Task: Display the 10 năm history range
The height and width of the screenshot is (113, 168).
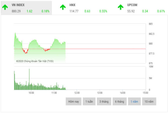Action: [149, 101]
